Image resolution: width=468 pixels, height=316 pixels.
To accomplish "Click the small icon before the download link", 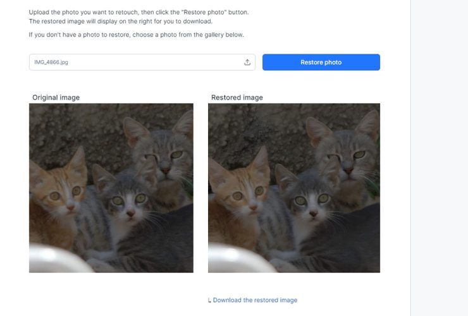I will pyautogui.click(x=209, y=300).
